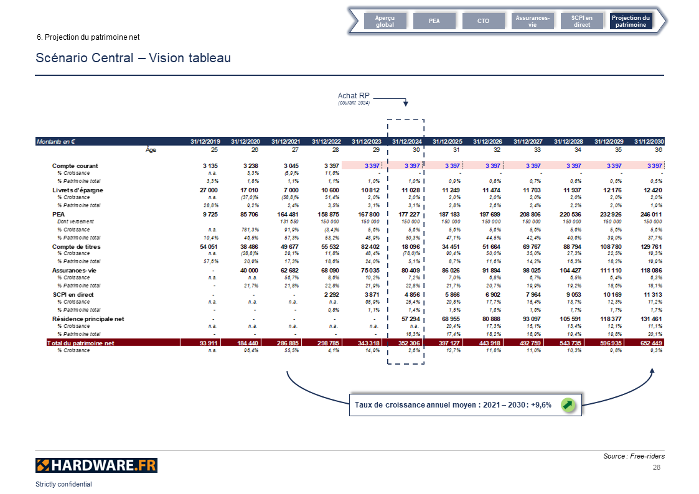Screen dimensions: 699x494
Task: Select the SCPI en direct navigation tab
Action: (x=582, y=21)
